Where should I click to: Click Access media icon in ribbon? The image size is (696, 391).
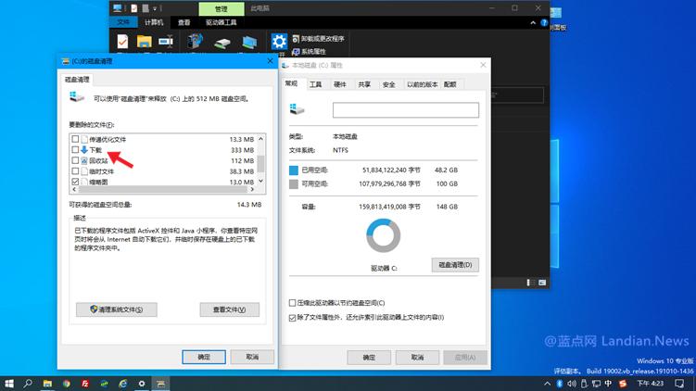[195, 42]
